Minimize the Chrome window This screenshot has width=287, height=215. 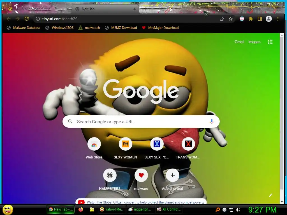coord(261,4)
